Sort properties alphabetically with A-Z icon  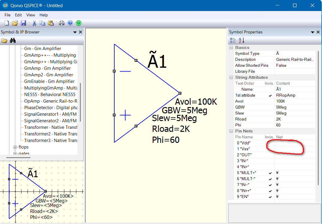(241, 40)
